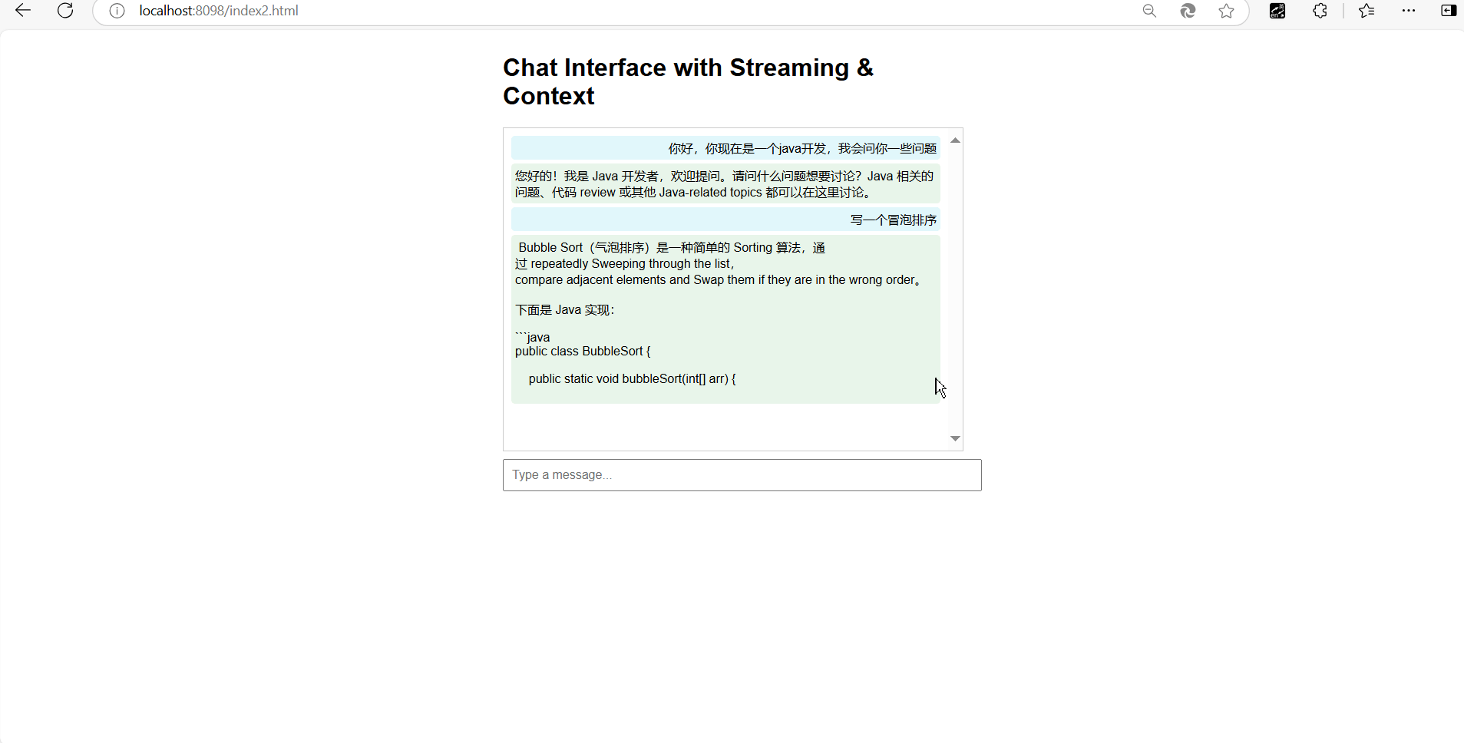Open the zoom magnifier icon in address bar
1464x743 pixels.
pos(1149,11)
